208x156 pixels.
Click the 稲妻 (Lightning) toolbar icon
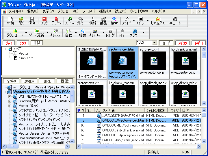click(82, 33)
